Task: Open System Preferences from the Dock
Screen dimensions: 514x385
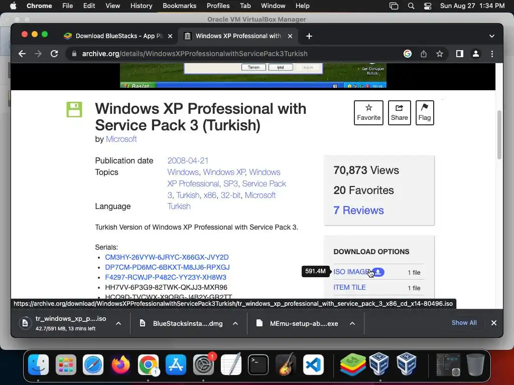Action: 203,365
